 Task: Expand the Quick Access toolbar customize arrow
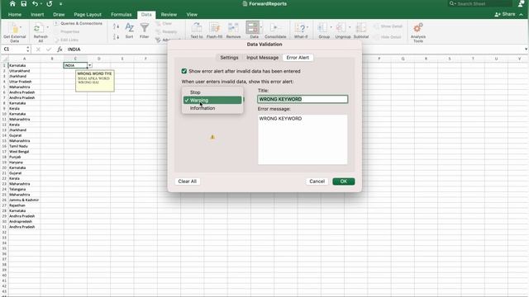tap(60, 4)
